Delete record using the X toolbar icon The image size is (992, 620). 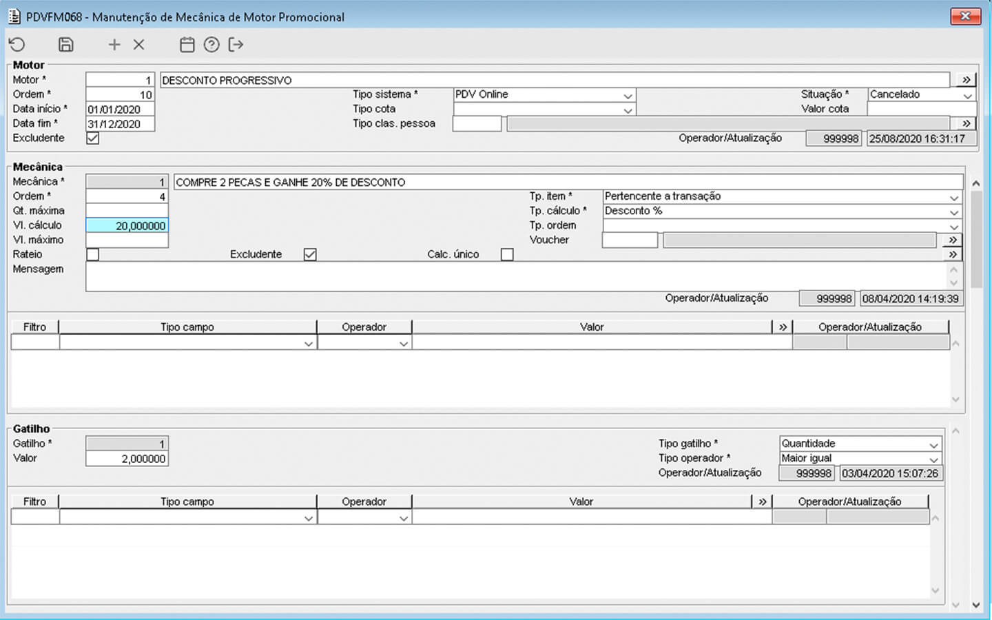(x=138, y=45)
